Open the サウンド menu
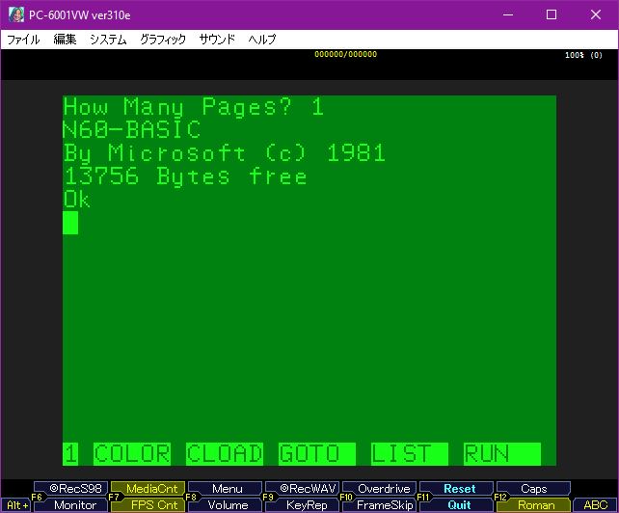The width and height of the screenshot is (619, 513). coord(217,40)
